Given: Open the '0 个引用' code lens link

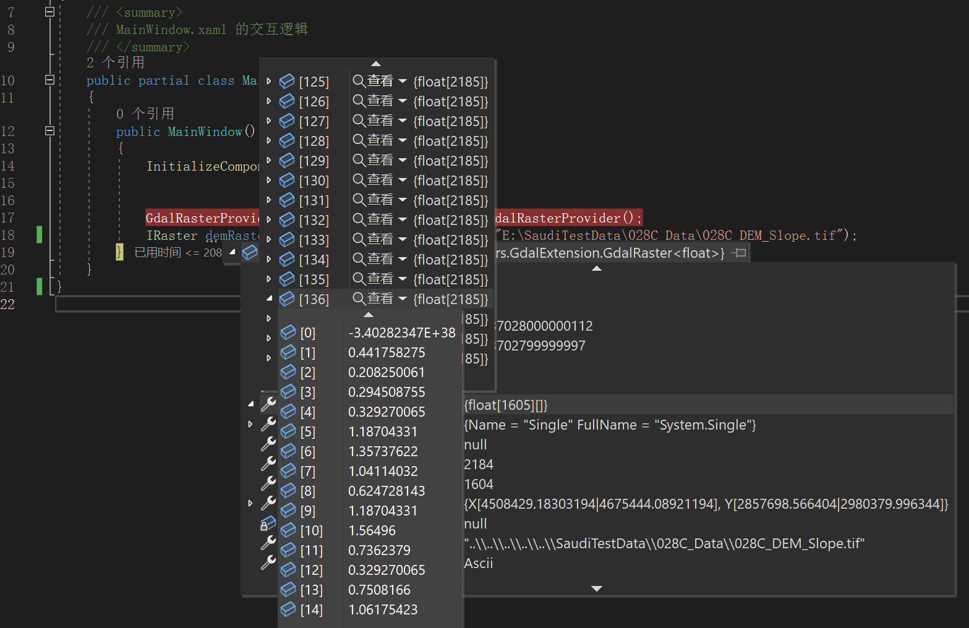Looking at the screenshot, I should (x=145, y=114).
